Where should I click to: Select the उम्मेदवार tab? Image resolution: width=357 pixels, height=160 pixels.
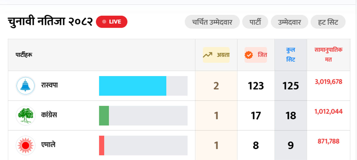coord(289,22)
